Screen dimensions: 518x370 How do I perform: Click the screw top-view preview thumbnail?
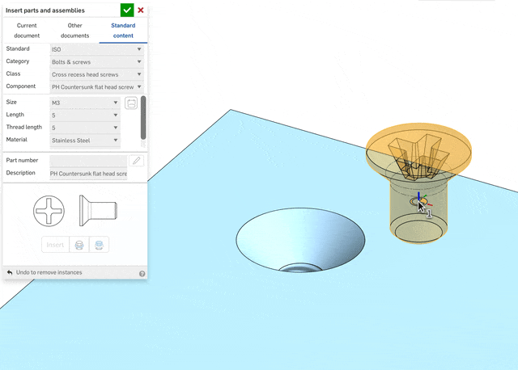tap(49, 211)
